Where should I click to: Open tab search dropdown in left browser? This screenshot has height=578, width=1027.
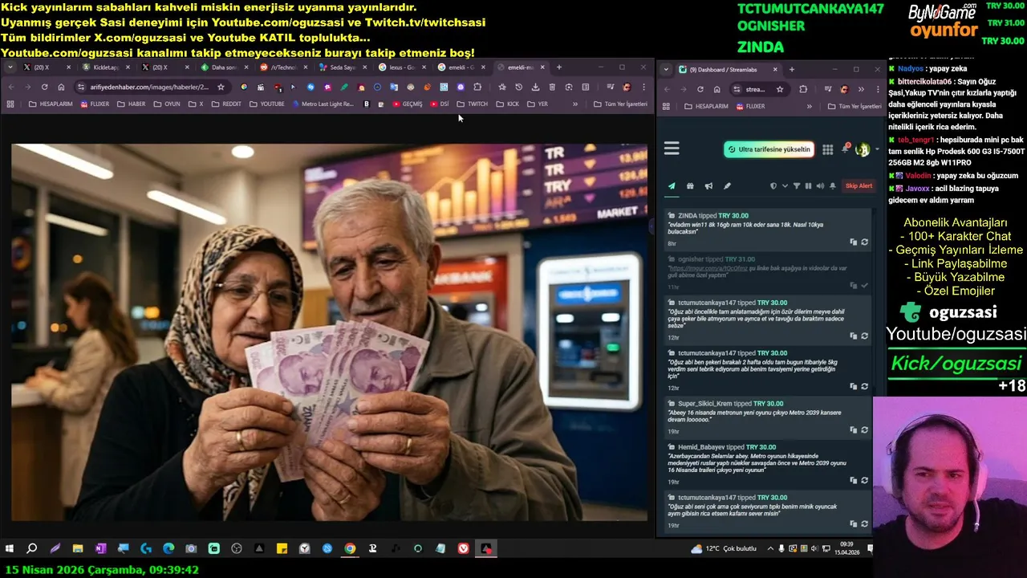click(11, 67)
